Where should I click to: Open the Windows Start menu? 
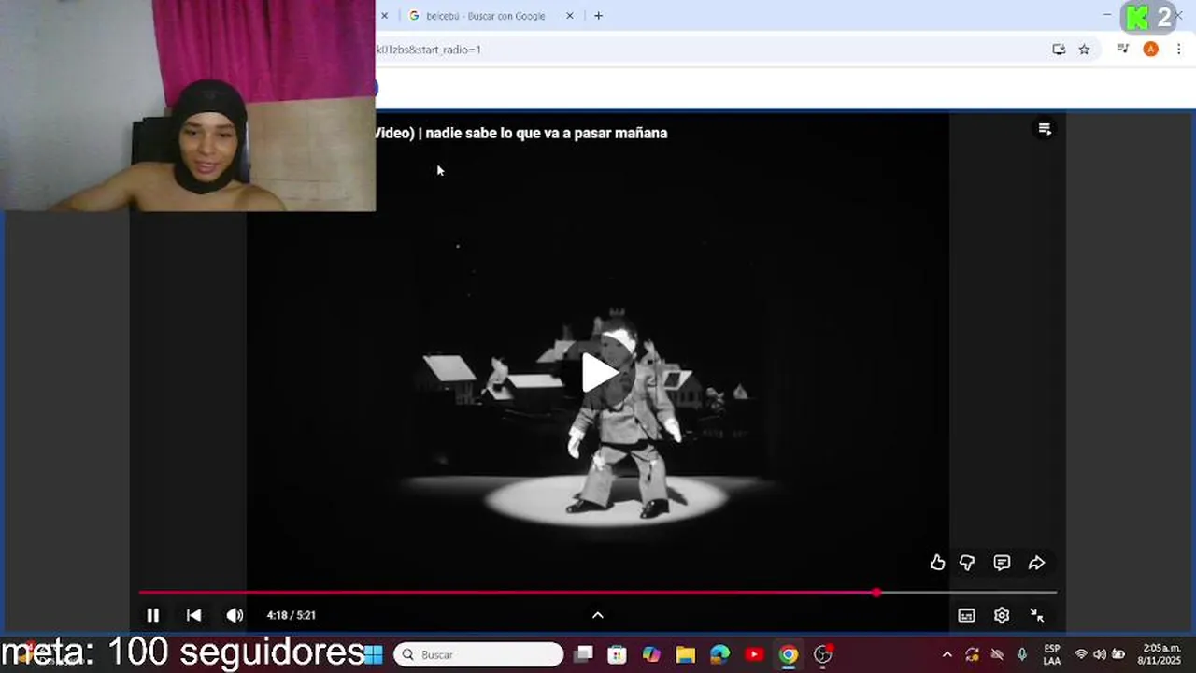(374, 654)
